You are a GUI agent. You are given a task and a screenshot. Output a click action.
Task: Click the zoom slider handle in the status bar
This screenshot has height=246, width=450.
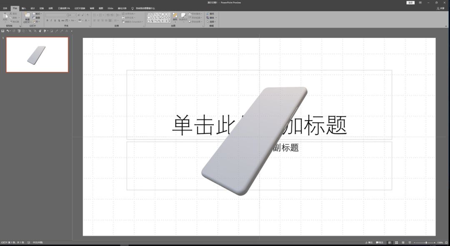click(x=426, y=243)
